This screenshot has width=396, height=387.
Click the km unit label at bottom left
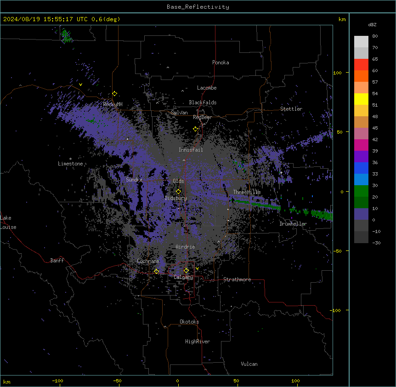[x=7, y=382]
